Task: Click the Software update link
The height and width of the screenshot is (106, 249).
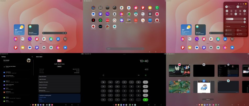Action: point(43,97)
